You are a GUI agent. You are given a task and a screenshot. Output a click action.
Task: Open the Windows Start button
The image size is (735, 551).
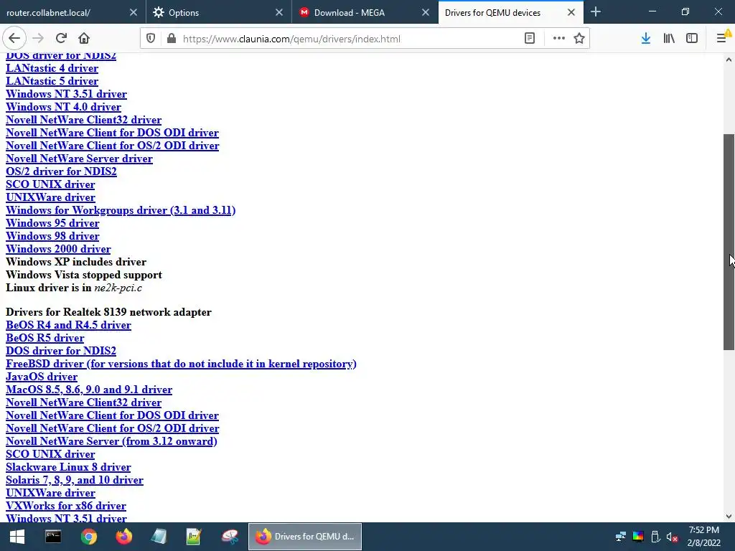click(17, 537)
